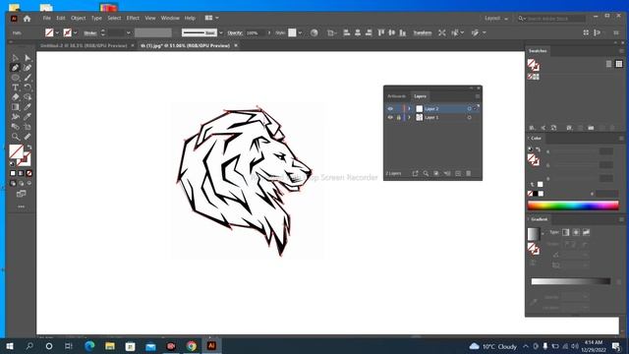Click the toolbar Fill color swatch

coord(16,151)
